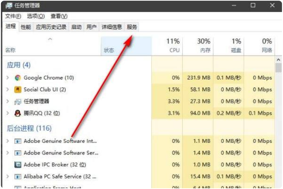
Task: Click the 27.3 MB memory value
Action: click(x=200, y=102)
